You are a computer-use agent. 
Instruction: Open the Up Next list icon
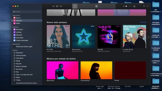tap(148, 6)
